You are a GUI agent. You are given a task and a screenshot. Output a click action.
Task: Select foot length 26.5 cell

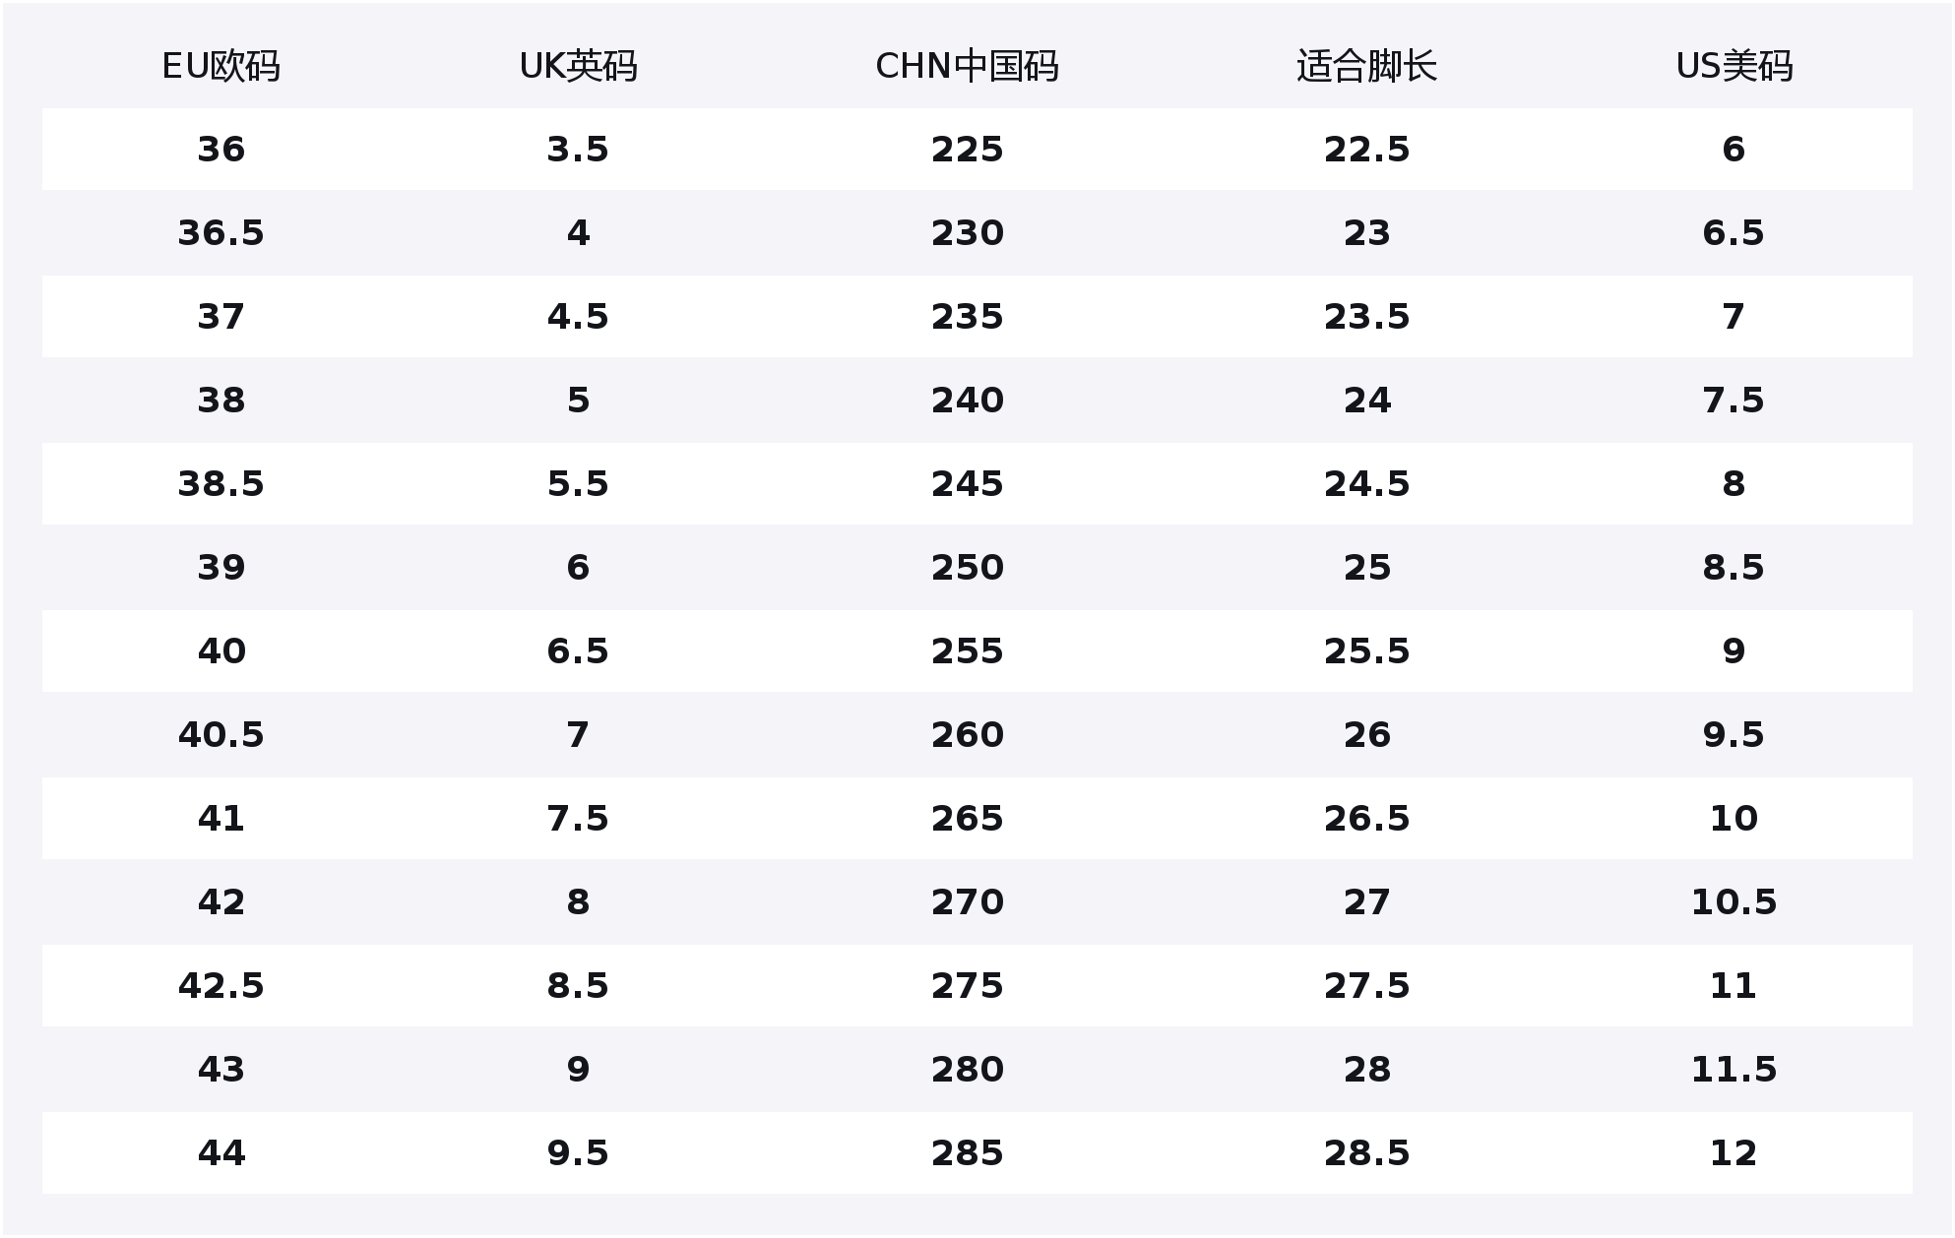click(x=1366, y=819)
